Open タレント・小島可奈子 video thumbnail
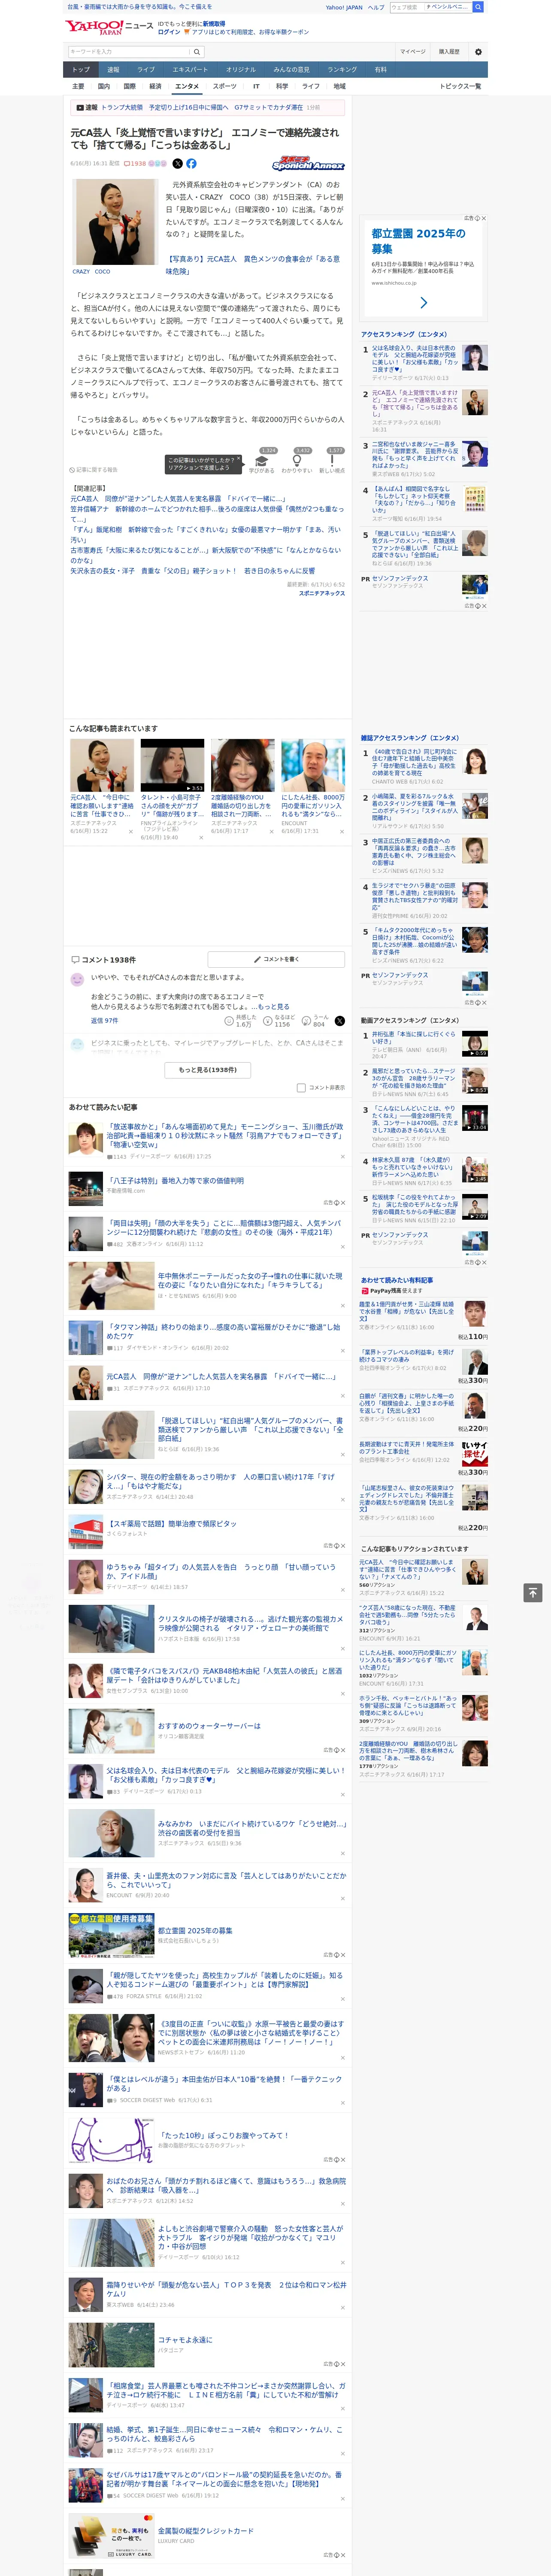This screenshot has width=551, height=2576. click(x=172, y=765)
